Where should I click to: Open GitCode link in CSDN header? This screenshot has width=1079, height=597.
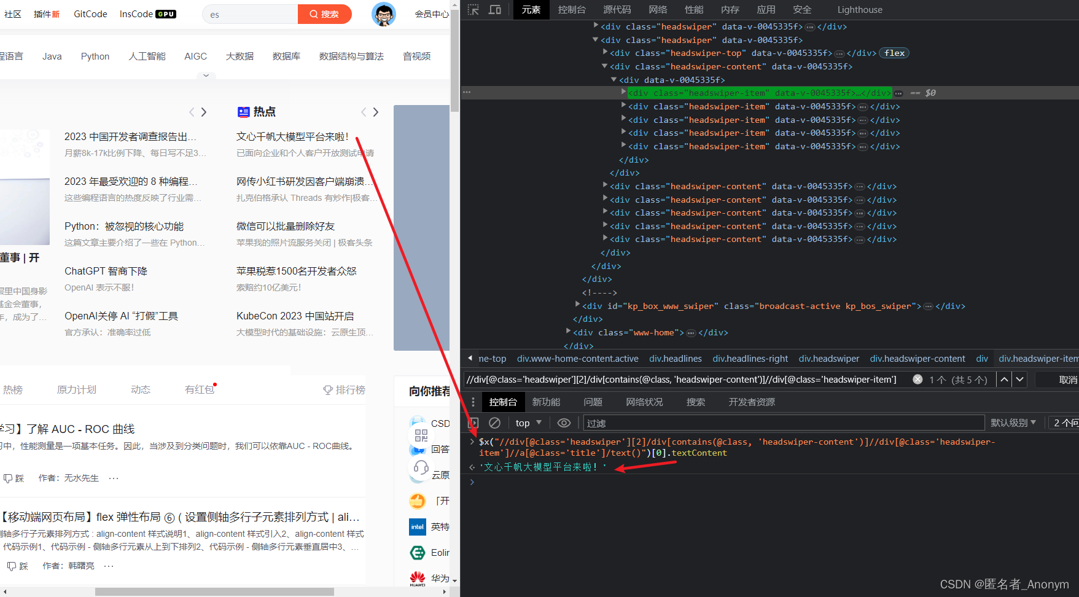click(90, 14)
